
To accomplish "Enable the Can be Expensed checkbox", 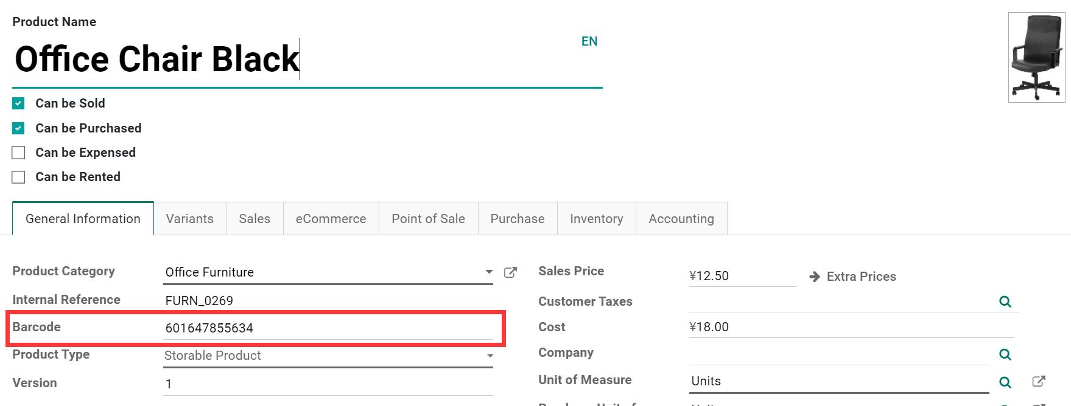I will point(19,153).
